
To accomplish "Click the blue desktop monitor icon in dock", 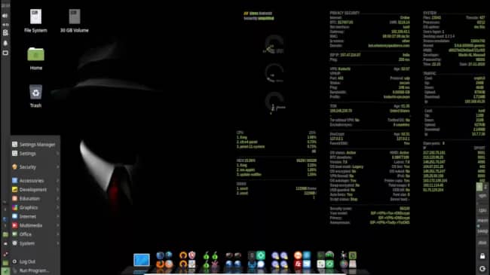I will coord(142,260).
